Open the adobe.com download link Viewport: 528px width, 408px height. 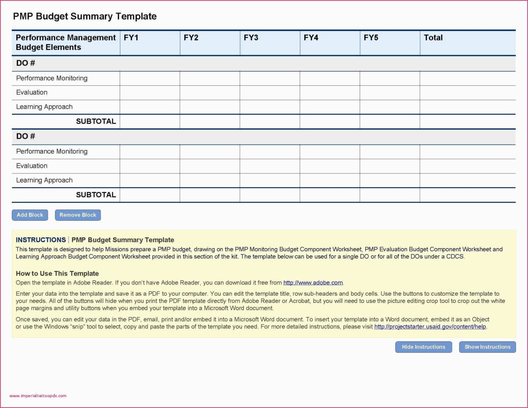coord(313,282)
